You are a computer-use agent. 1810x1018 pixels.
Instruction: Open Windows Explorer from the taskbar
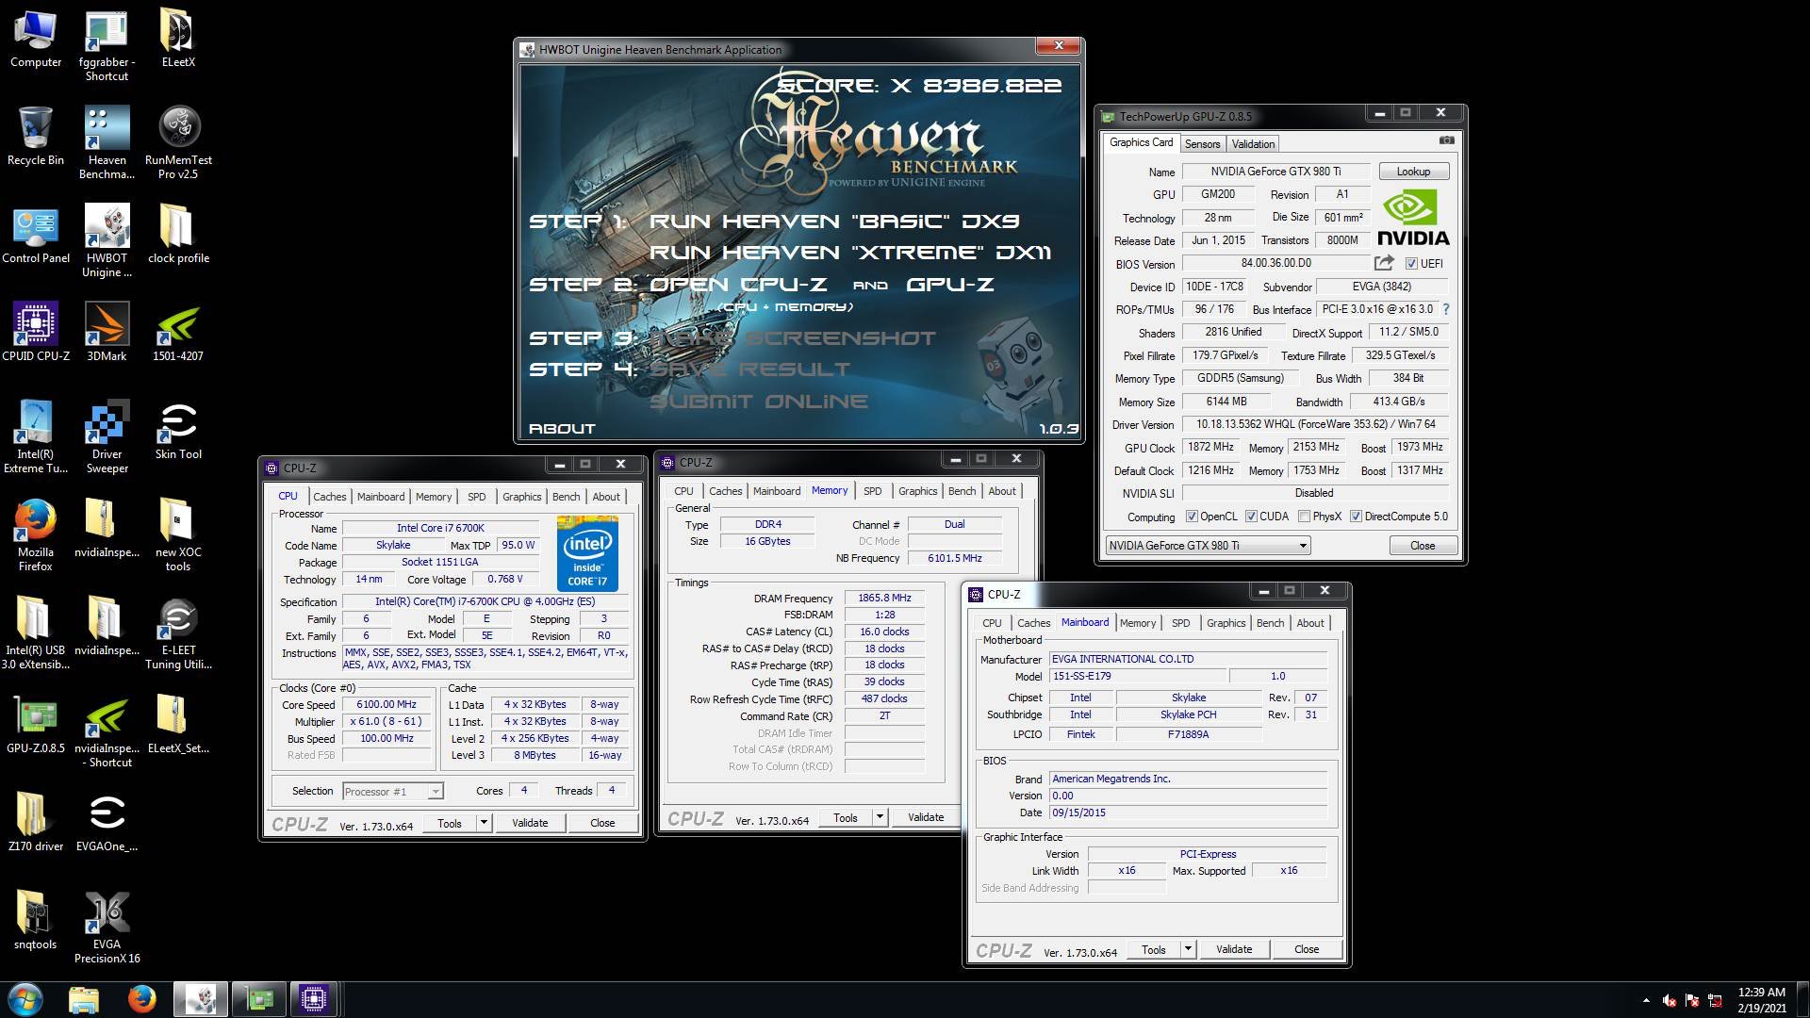click(x=84, y=999)
